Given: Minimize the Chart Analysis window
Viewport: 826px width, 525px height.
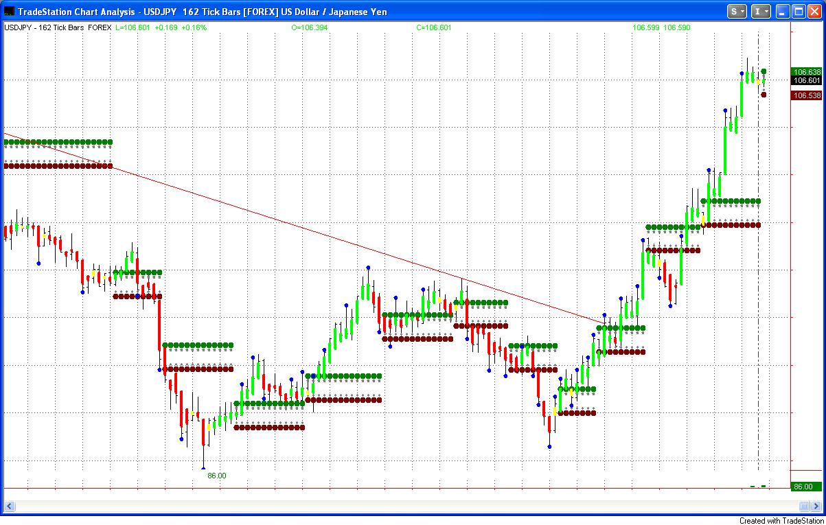Looking at the screenshot, I should [x=783, y=12].
